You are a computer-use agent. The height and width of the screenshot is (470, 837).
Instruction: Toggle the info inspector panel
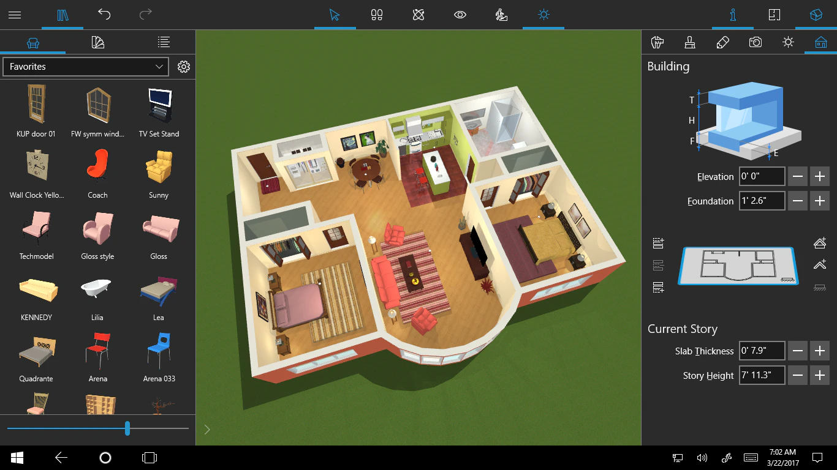pos(732,15)
